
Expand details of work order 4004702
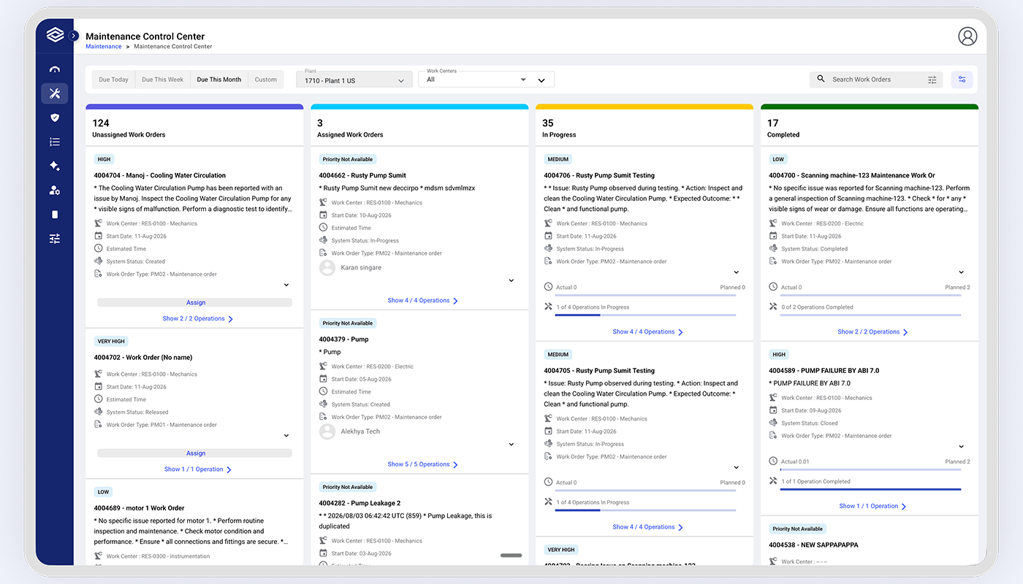point(286,436)
